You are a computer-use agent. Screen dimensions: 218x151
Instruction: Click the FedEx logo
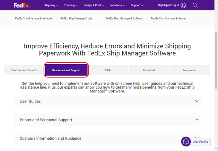[x=22, y=5]
